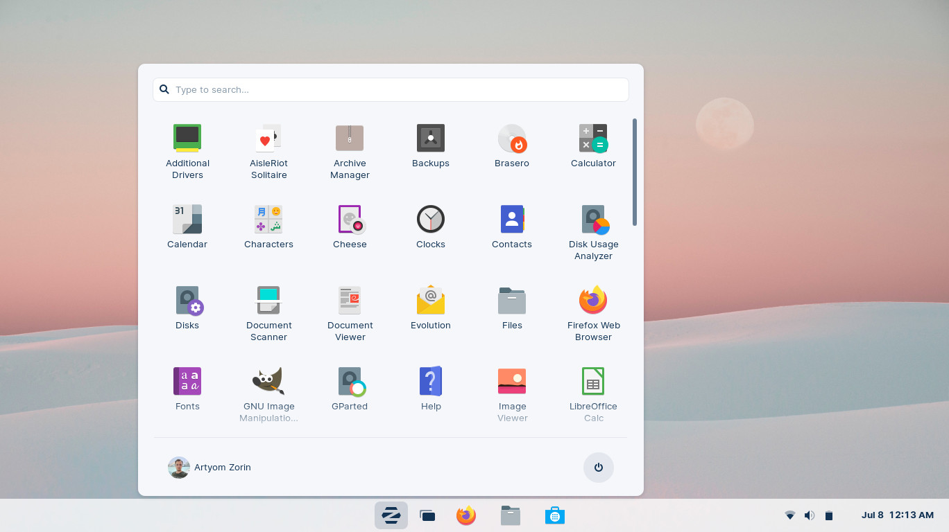The height and width of the screenshot is (532, 949).
Task: Open the date and time panel
Action: click(x=898, y=515)
